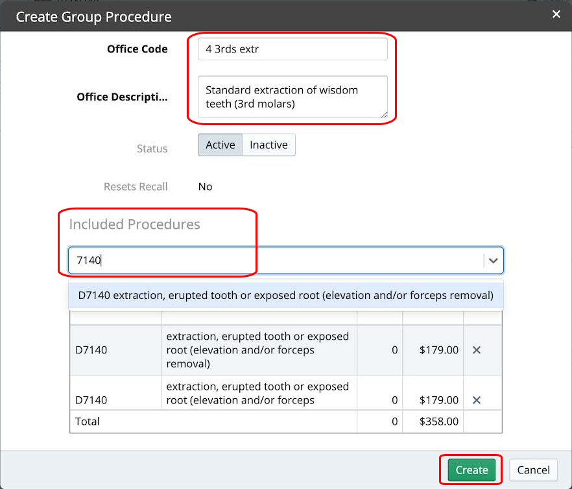Set status to Inactive
Viewport: 572px width, 489px height.
pyautogui.click(x=268, y=145)
